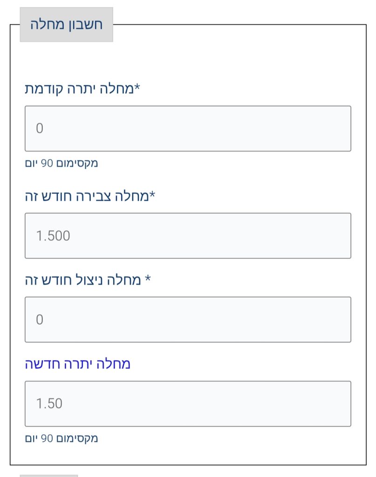The image size is (376, 477).
Task: Click the 0 value in previous balance field
Action: pyautogui.click(x=40, y=129)
